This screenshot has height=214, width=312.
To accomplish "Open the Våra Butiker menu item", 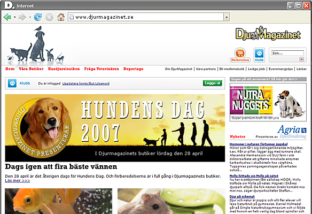I will pos(31,68).
